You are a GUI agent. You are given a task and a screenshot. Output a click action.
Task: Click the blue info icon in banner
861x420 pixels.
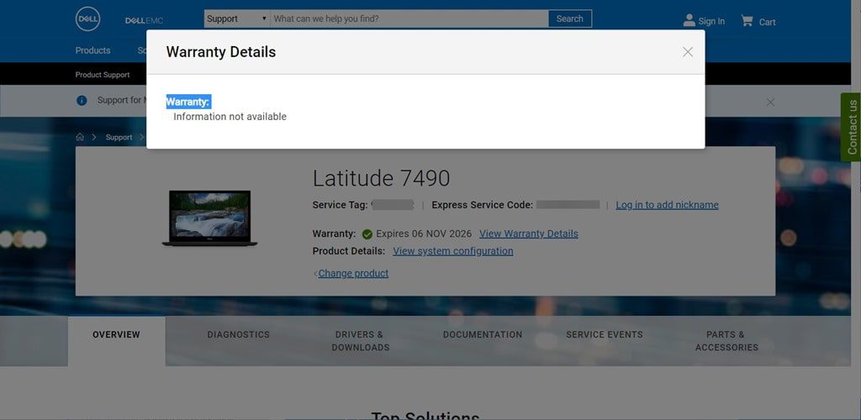pyautogui.click(x=82, y=101)
